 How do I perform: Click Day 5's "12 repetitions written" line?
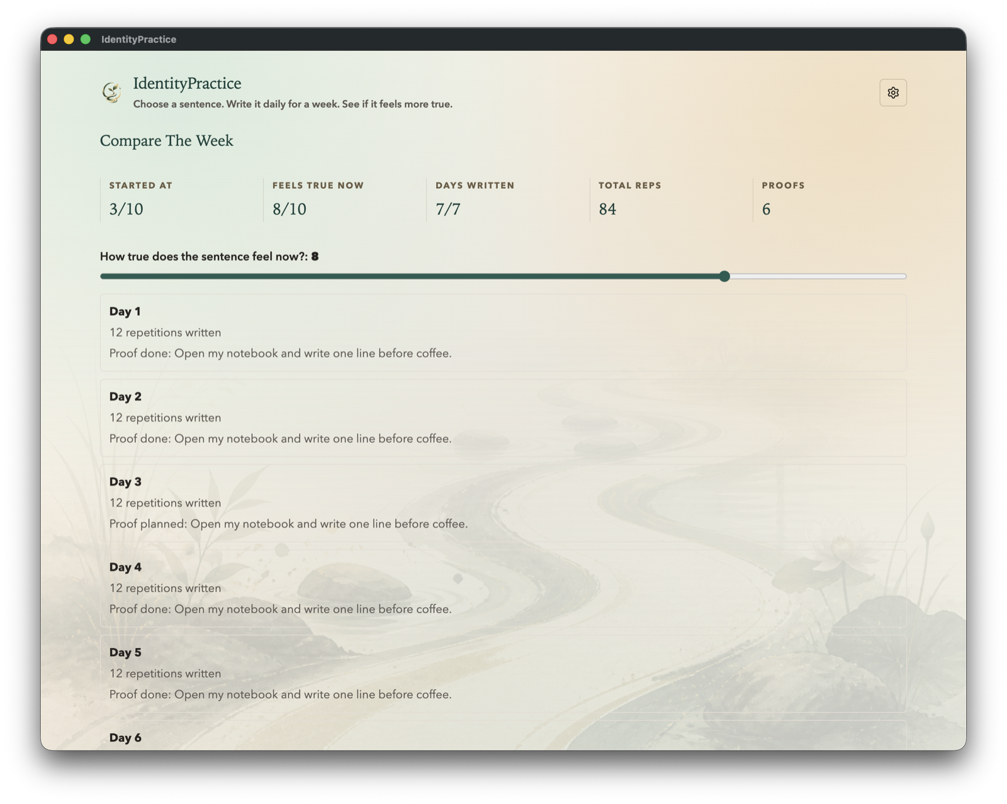[165, 673]
